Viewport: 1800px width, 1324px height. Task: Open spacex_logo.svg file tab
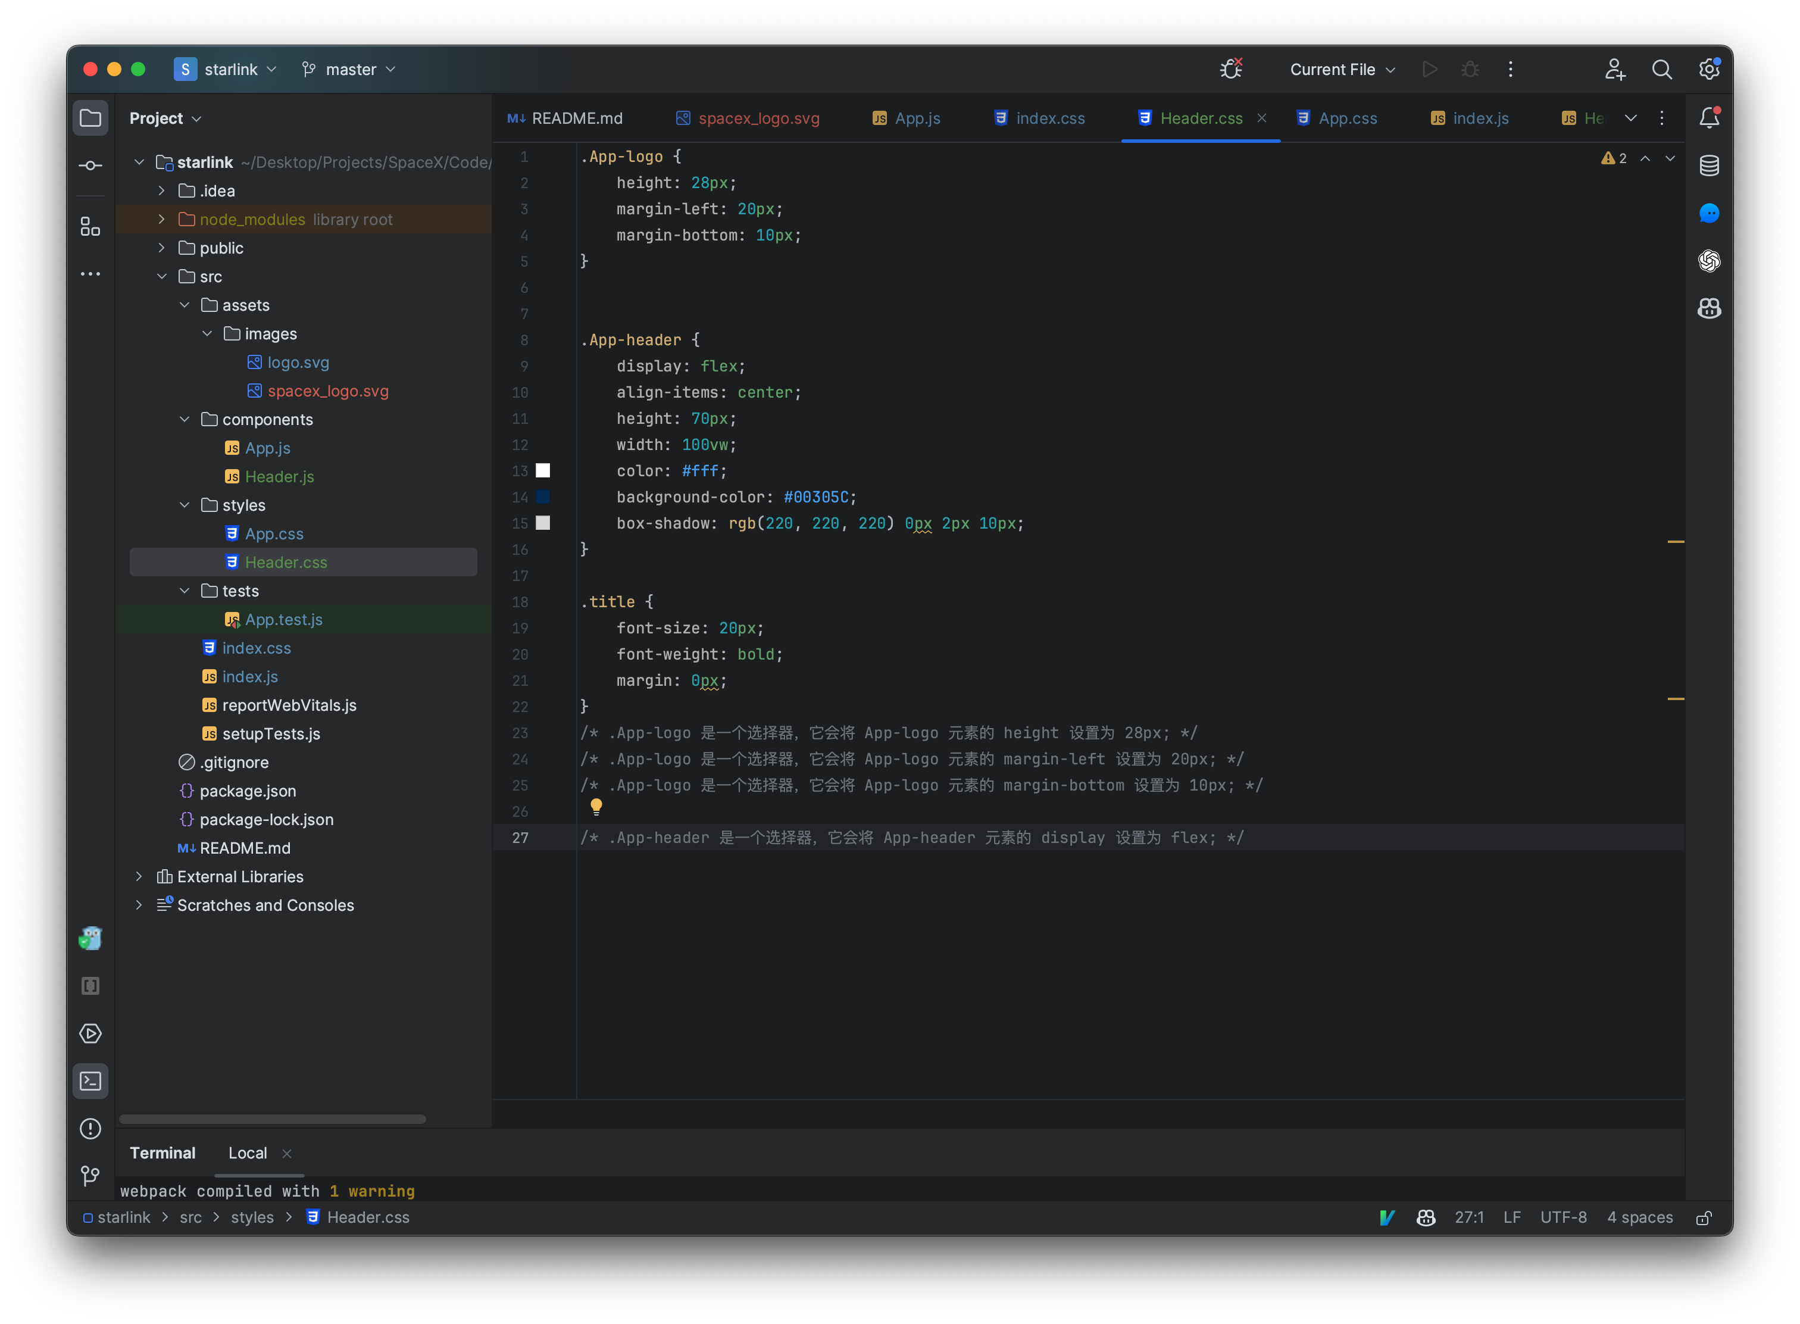[x=756, y=117]
